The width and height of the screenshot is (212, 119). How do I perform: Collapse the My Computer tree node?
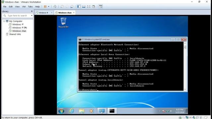pos(4,21)
